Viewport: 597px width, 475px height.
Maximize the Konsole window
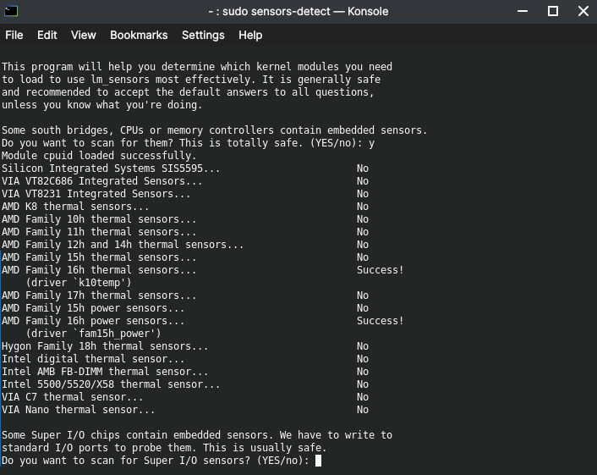click(553, 11)
